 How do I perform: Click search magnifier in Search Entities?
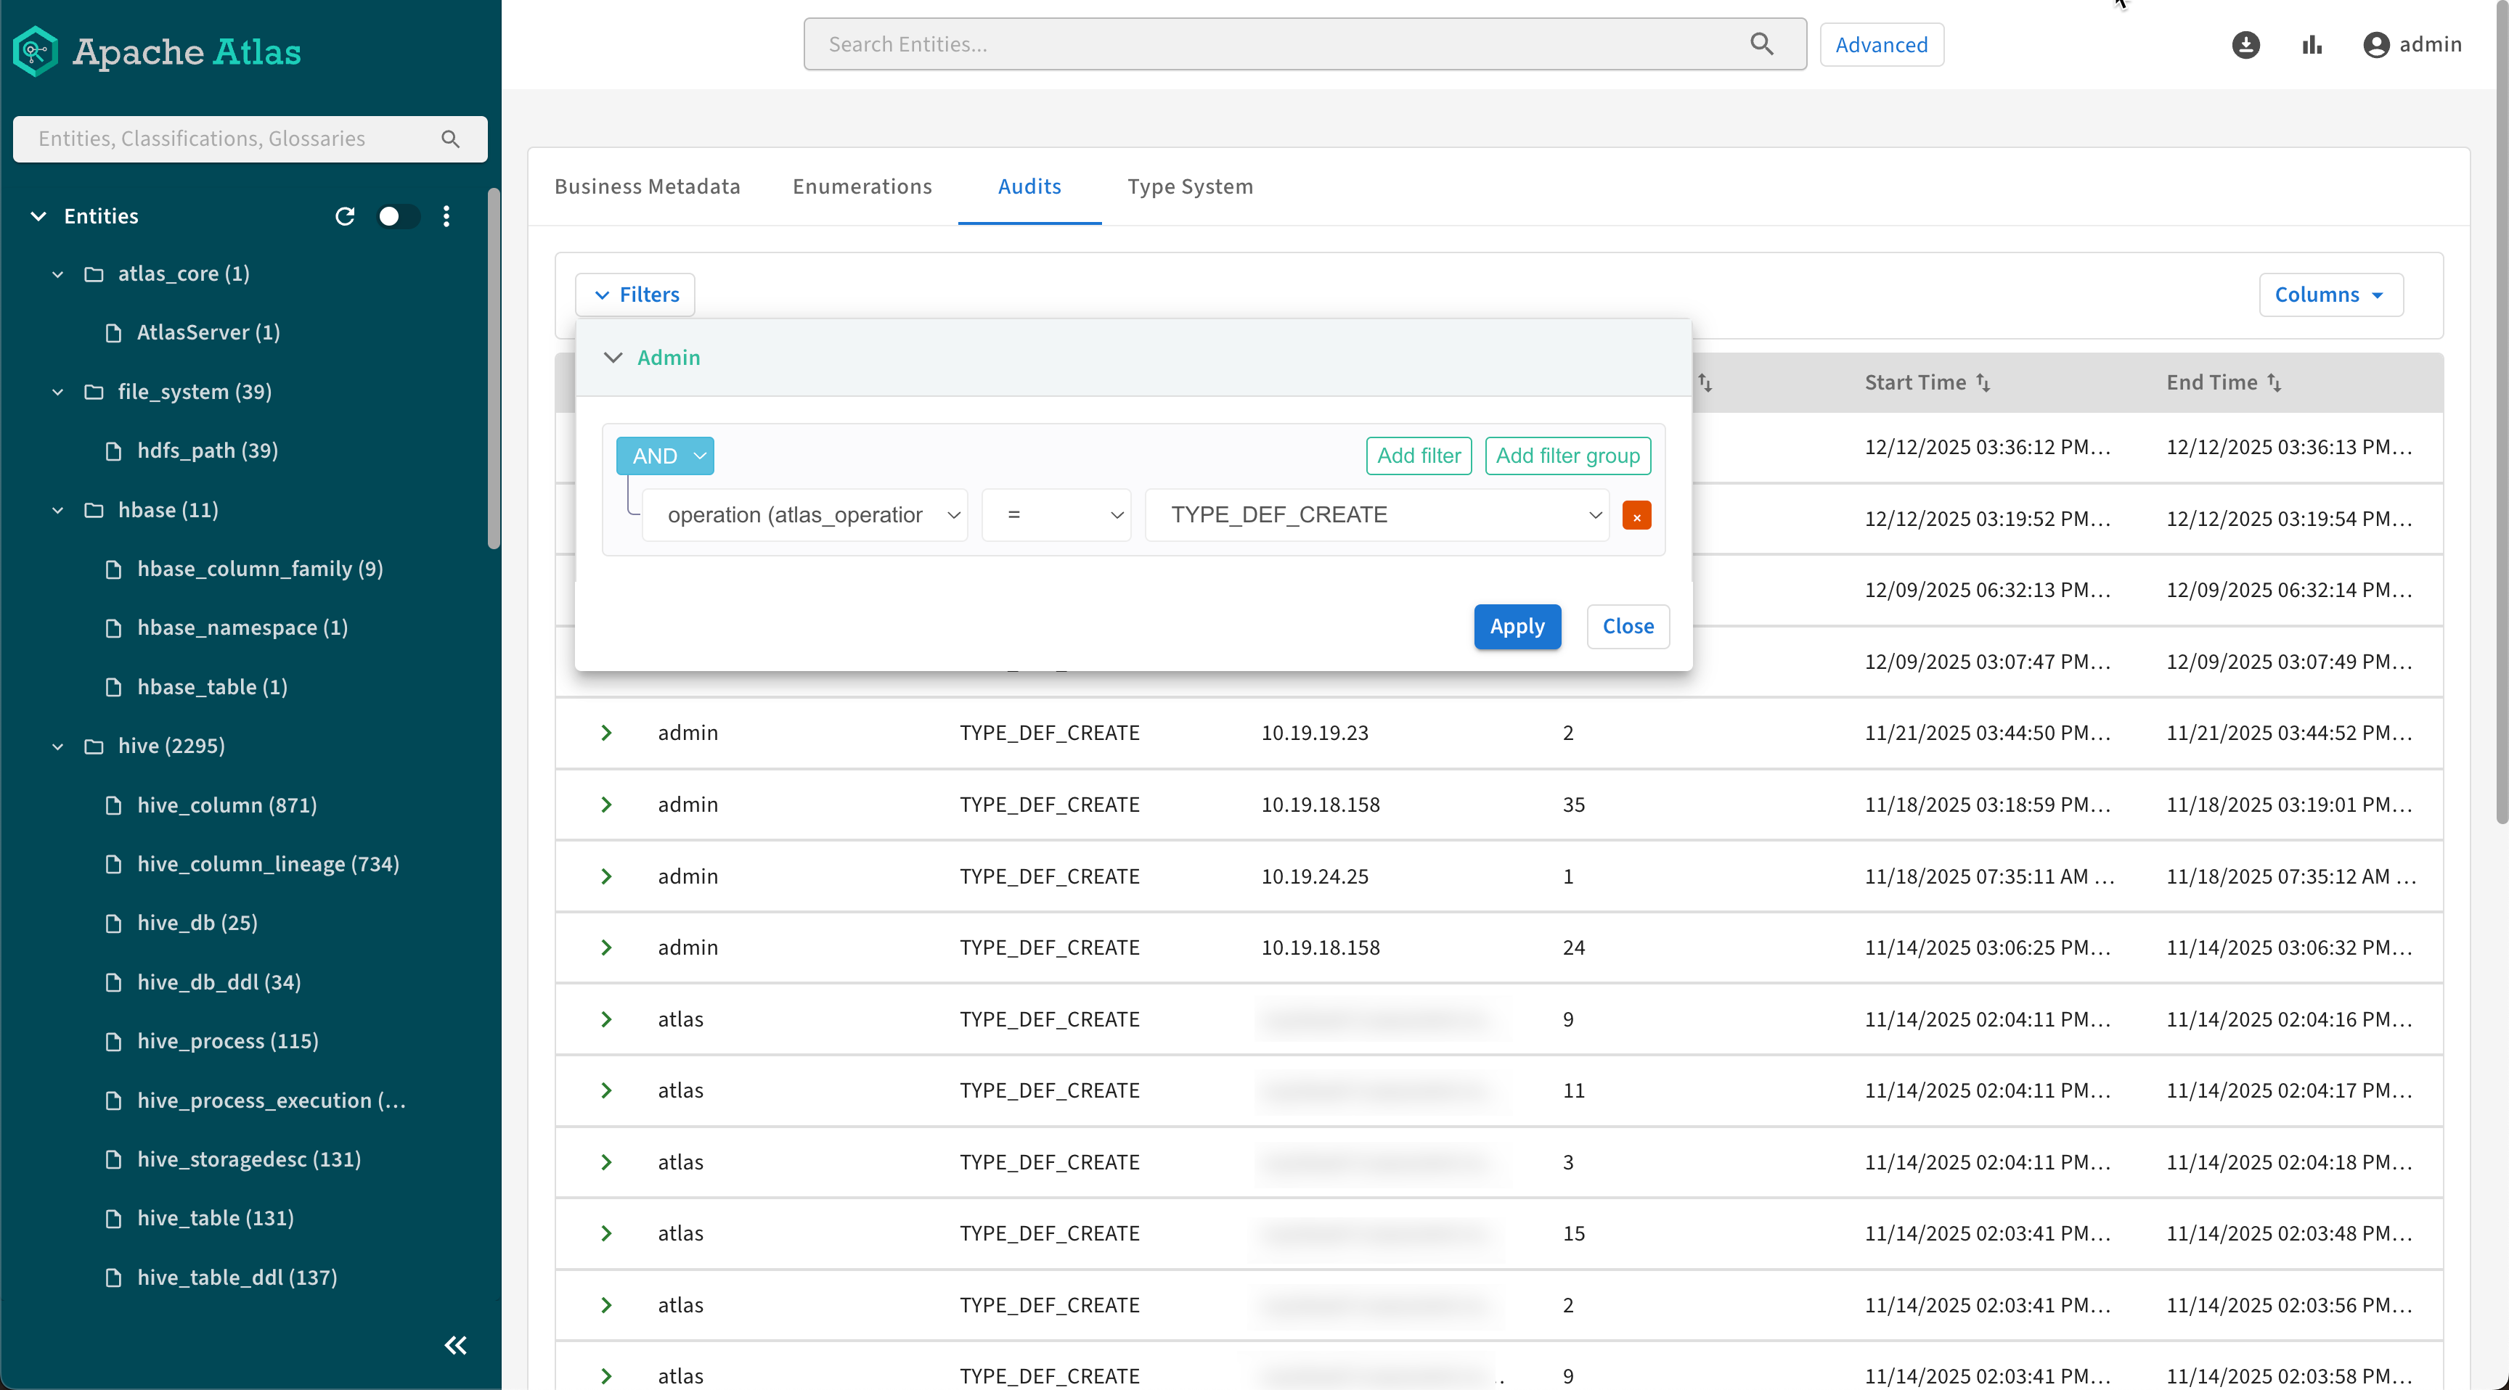[1761, 44]
